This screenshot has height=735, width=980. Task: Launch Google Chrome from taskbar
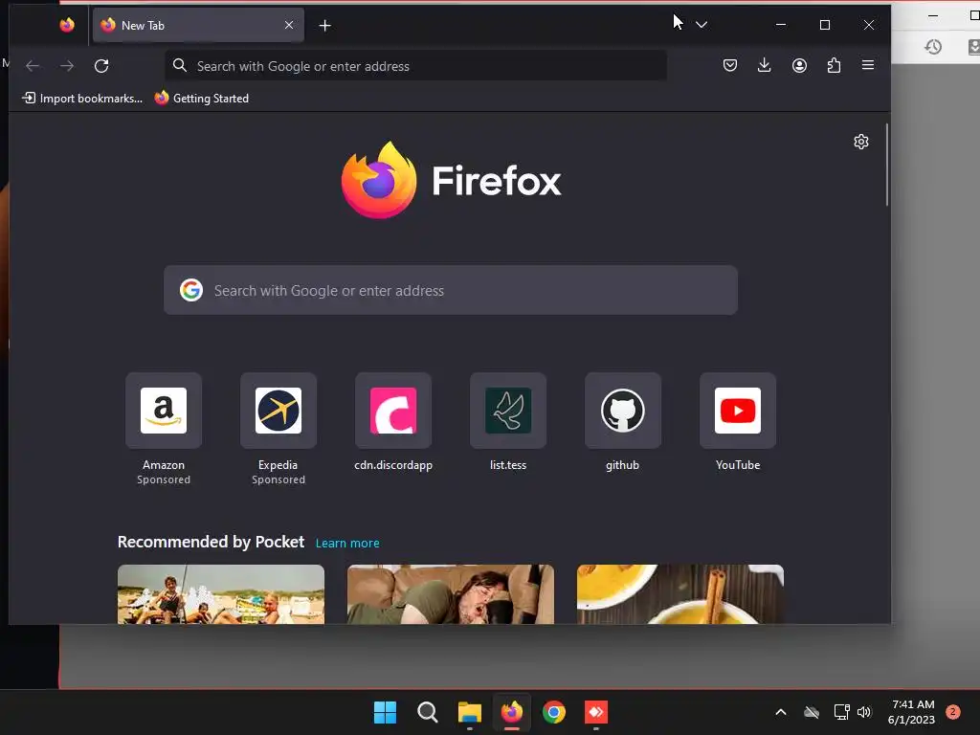click(x=554, y=712)
